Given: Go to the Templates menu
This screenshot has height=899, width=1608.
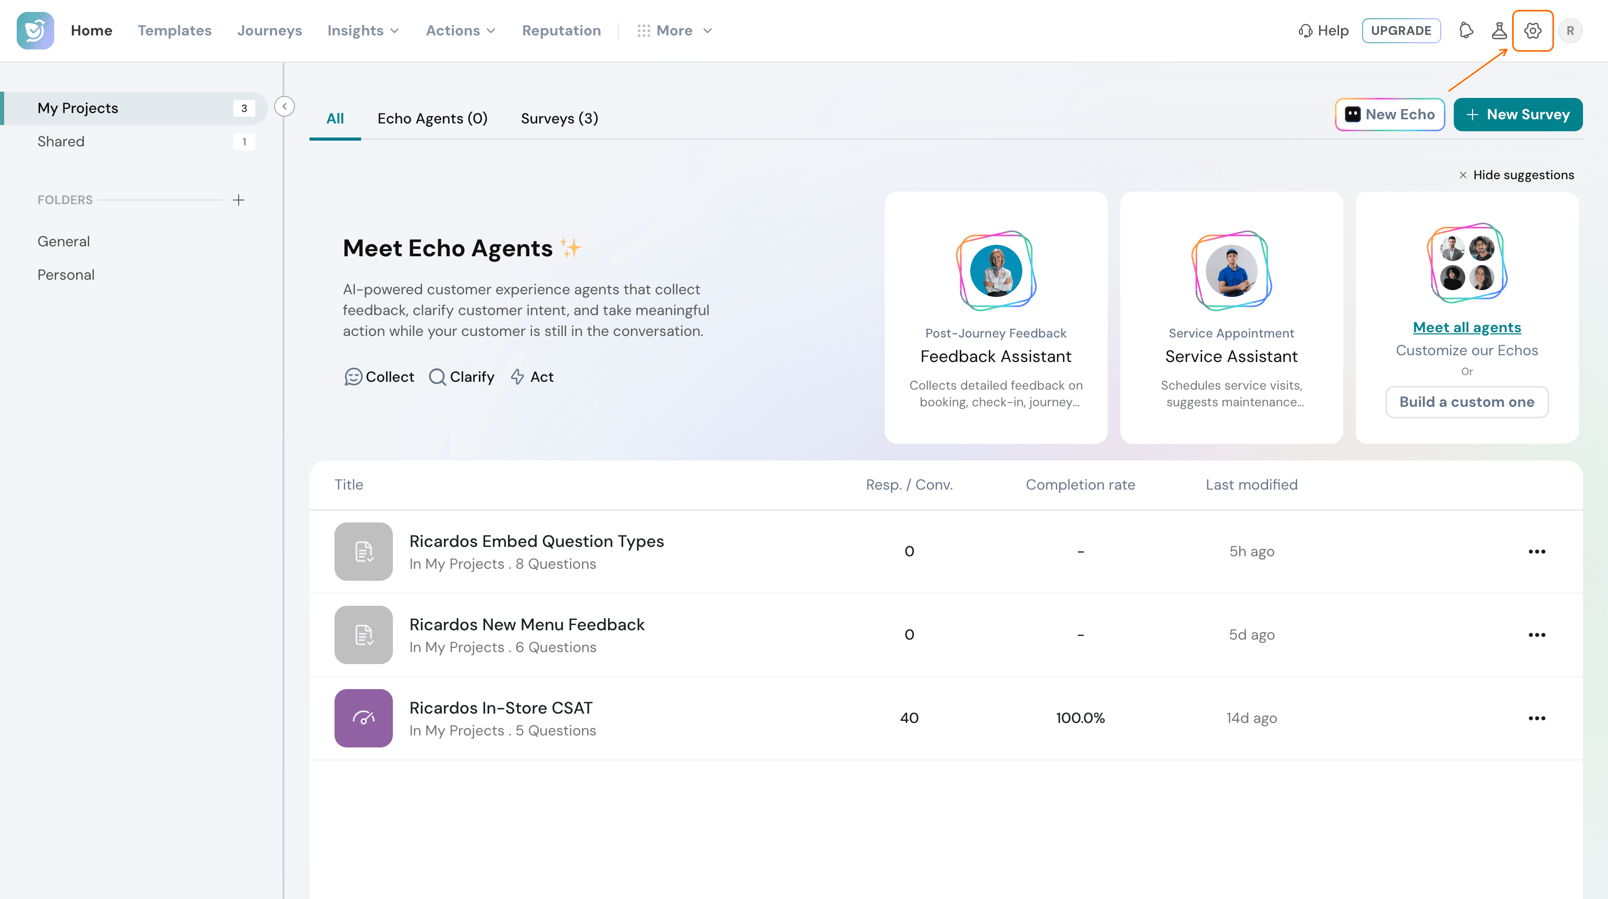Looking at the screenshot, I should pos(175,31).
